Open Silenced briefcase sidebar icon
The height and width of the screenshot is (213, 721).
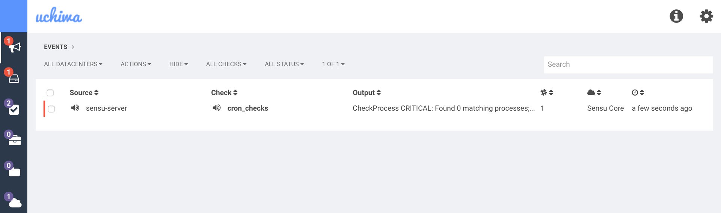[14, 141]
